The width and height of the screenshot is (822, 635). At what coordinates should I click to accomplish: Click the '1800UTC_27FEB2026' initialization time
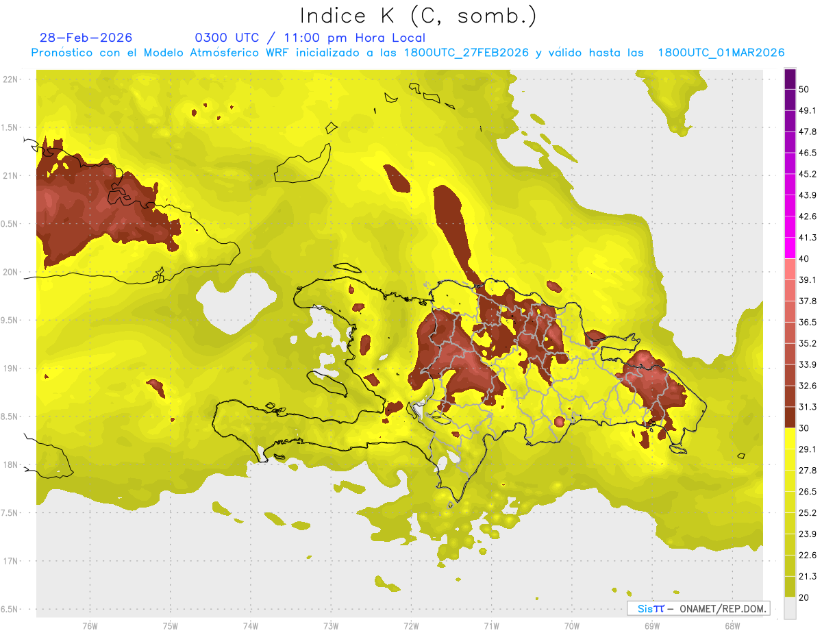click(466, 53)
